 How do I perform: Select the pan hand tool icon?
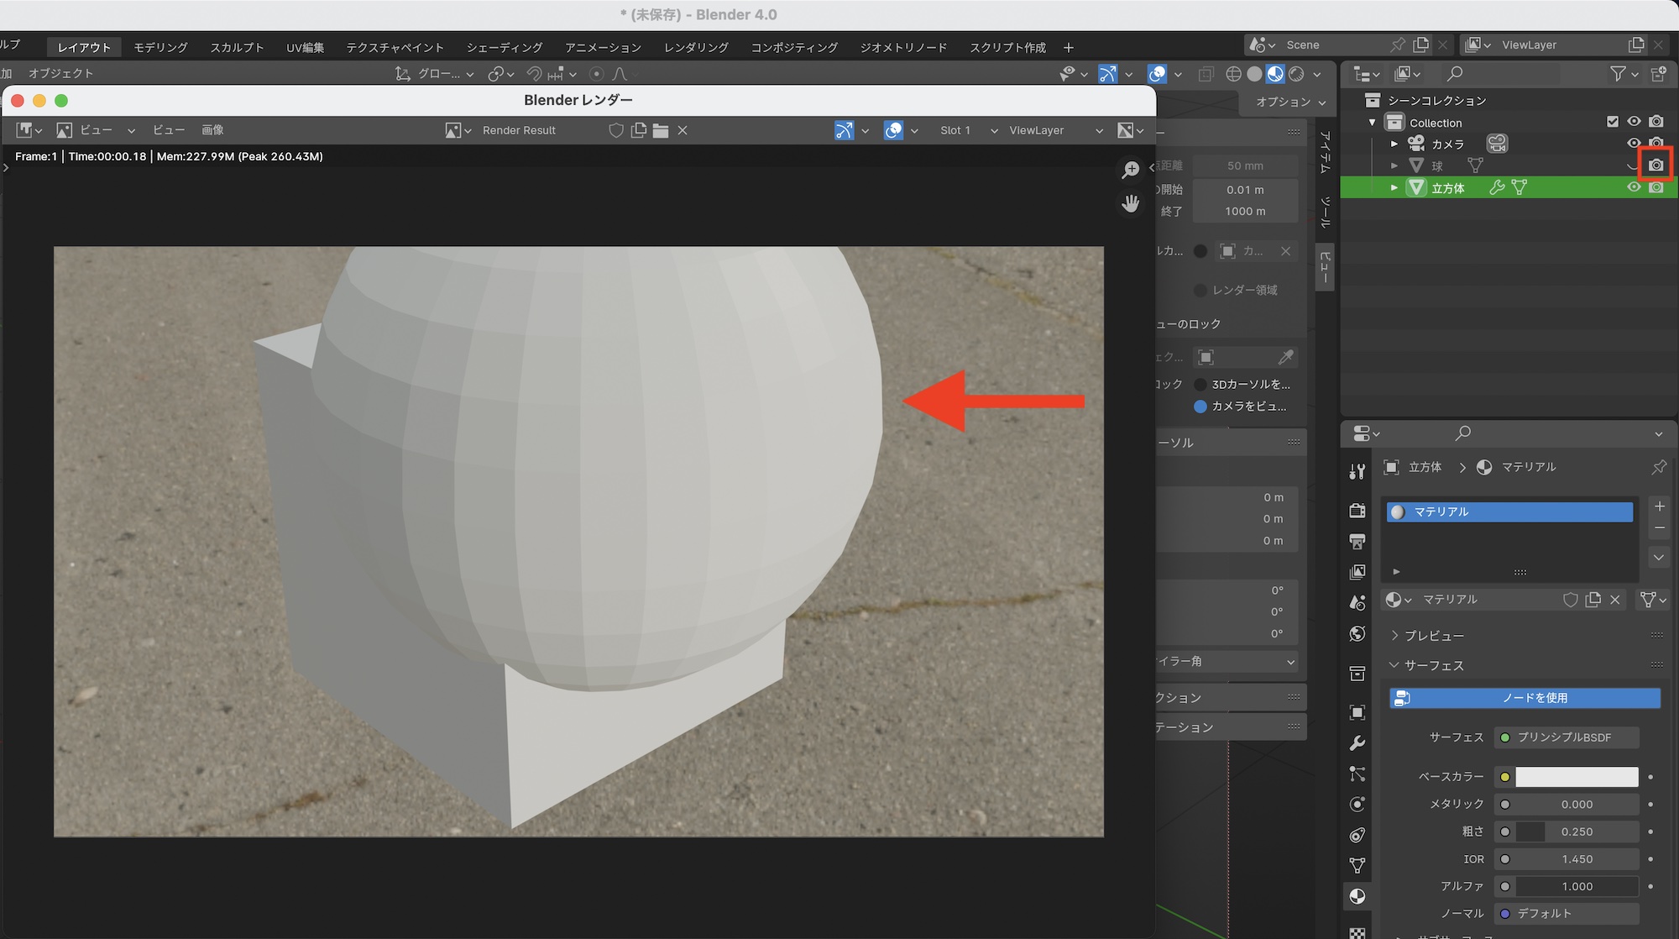(1131, 203)
